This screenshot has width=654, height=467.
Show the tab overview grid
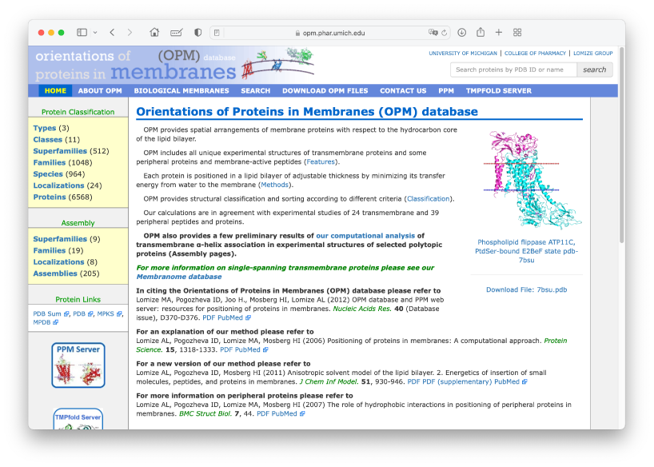click(x=517, y=33)
